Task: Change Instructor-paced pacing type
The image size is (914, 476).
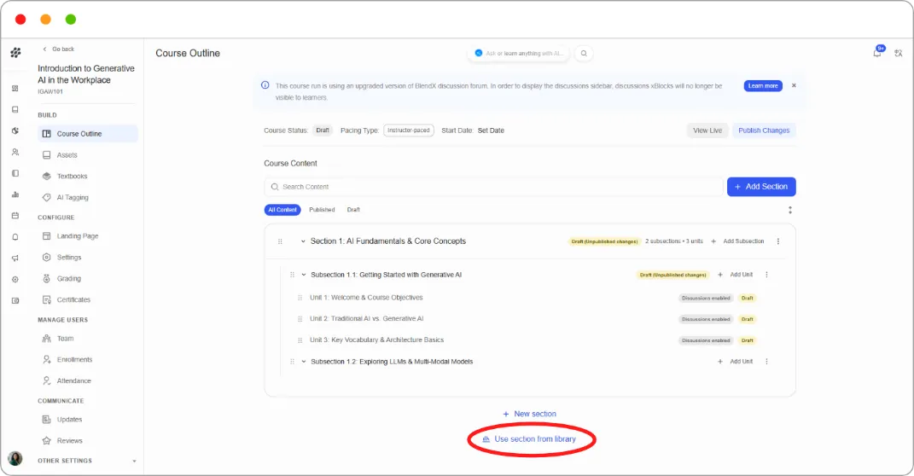Action: tap(409, 131)
